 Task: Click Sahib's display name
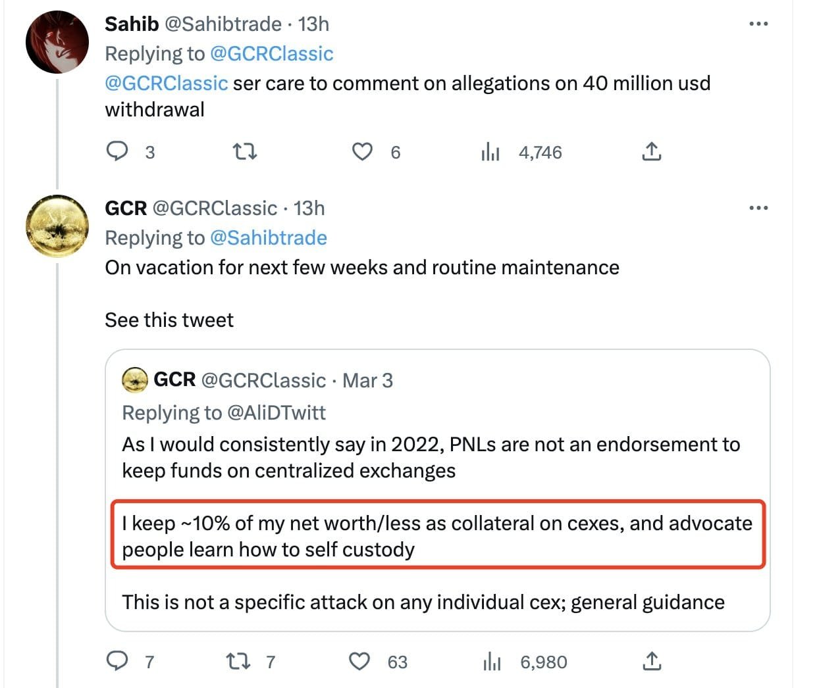coord(132,24)
